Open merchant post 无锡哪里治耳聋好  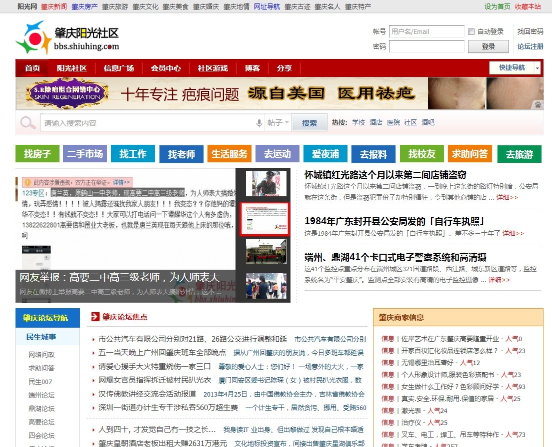[427, 363]
